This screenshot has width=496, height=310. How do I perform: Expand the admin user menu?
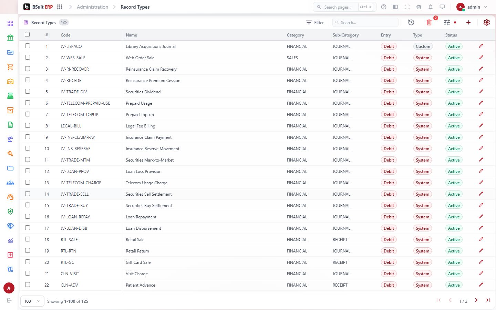coord(472,7)
